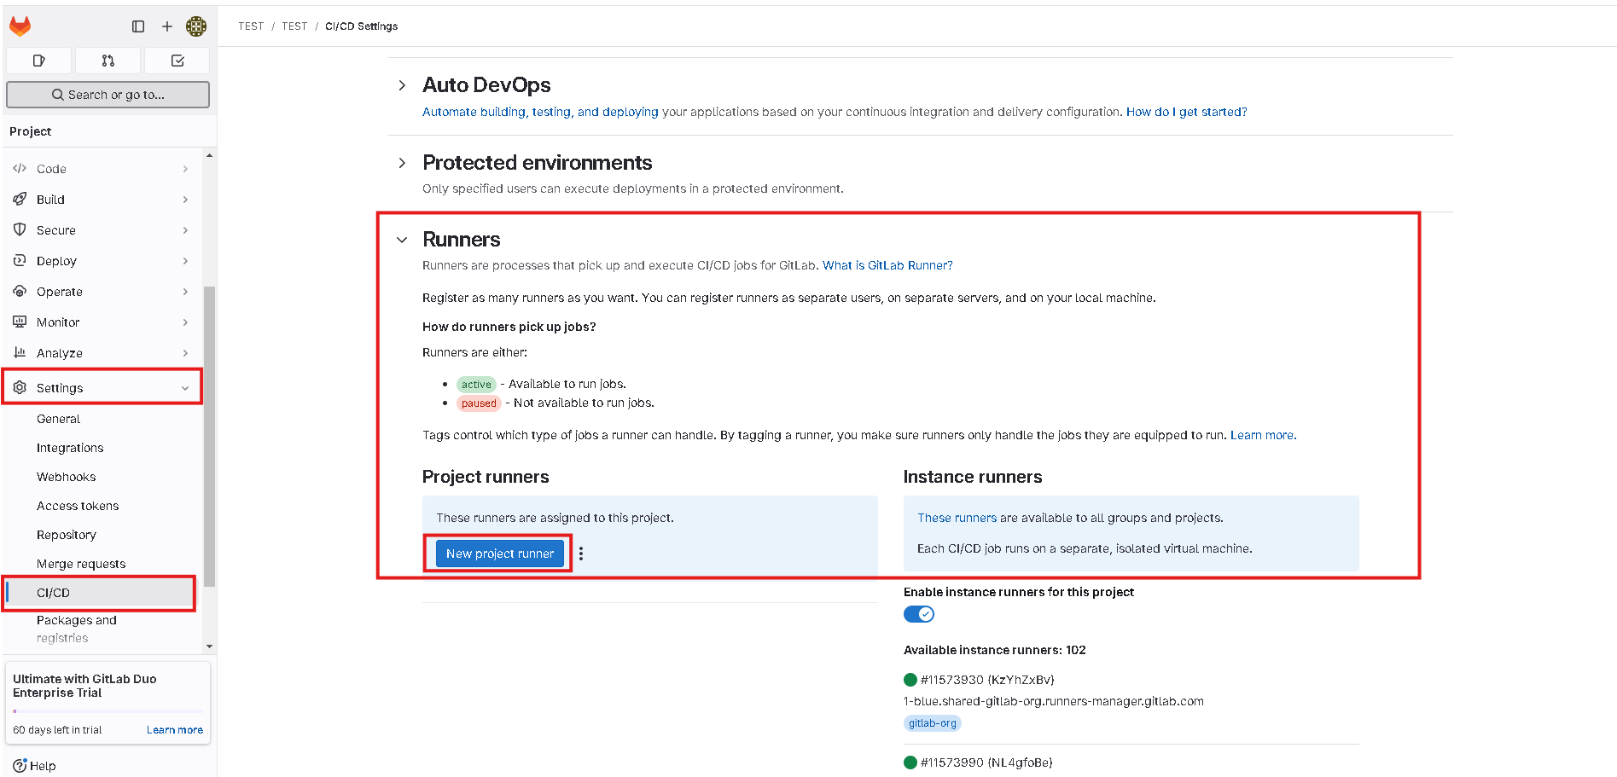The image size is (1617, 777).
Task: Toggle the sidebar collapse icon
Action: click(x=138, y=26)
